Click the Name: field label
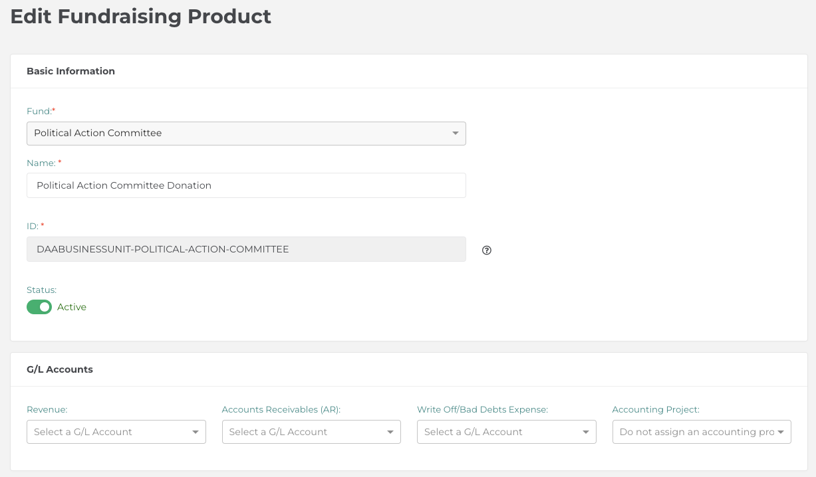The height and width of the screenshot is (477, 816). (x=44, y=163)
